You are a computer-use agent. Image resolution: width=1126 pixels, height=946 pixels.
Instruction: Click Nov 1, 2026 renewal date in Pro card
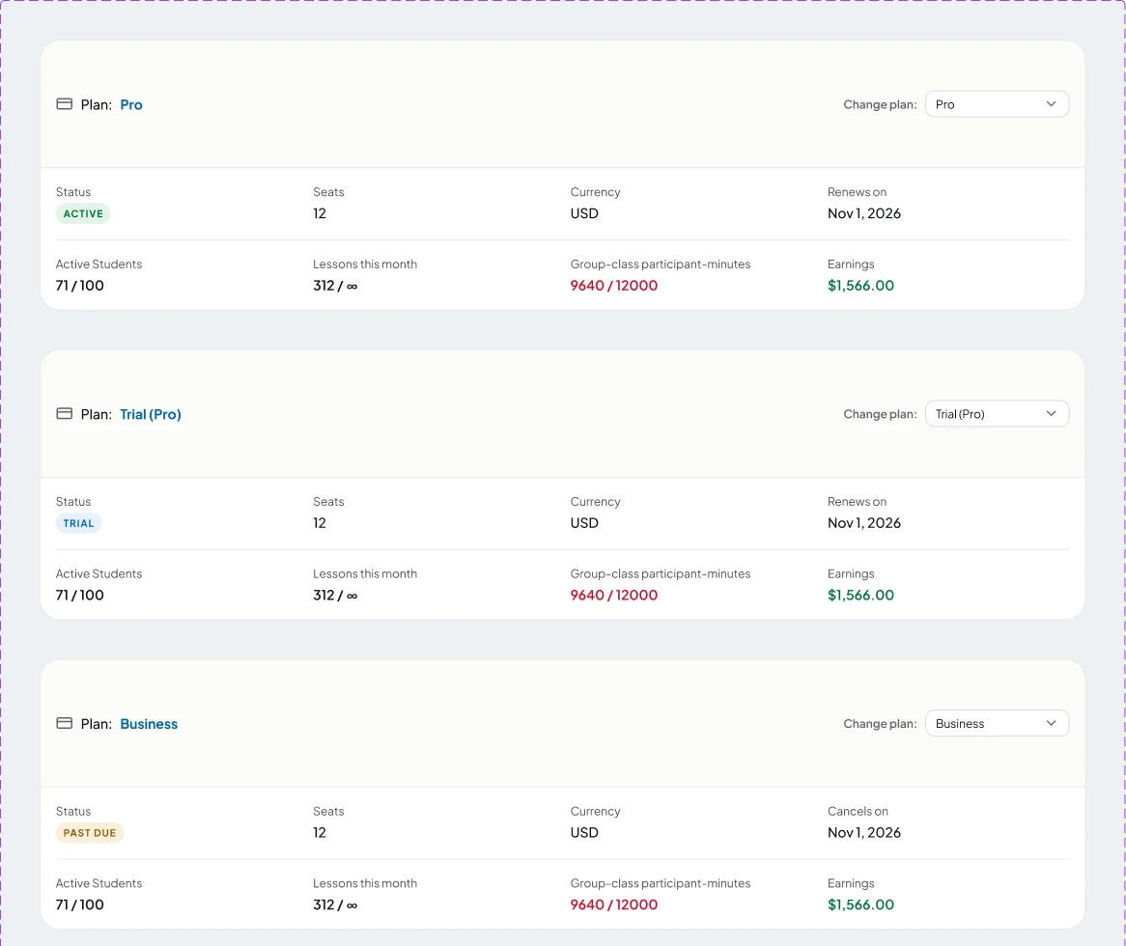coord(864,213)
